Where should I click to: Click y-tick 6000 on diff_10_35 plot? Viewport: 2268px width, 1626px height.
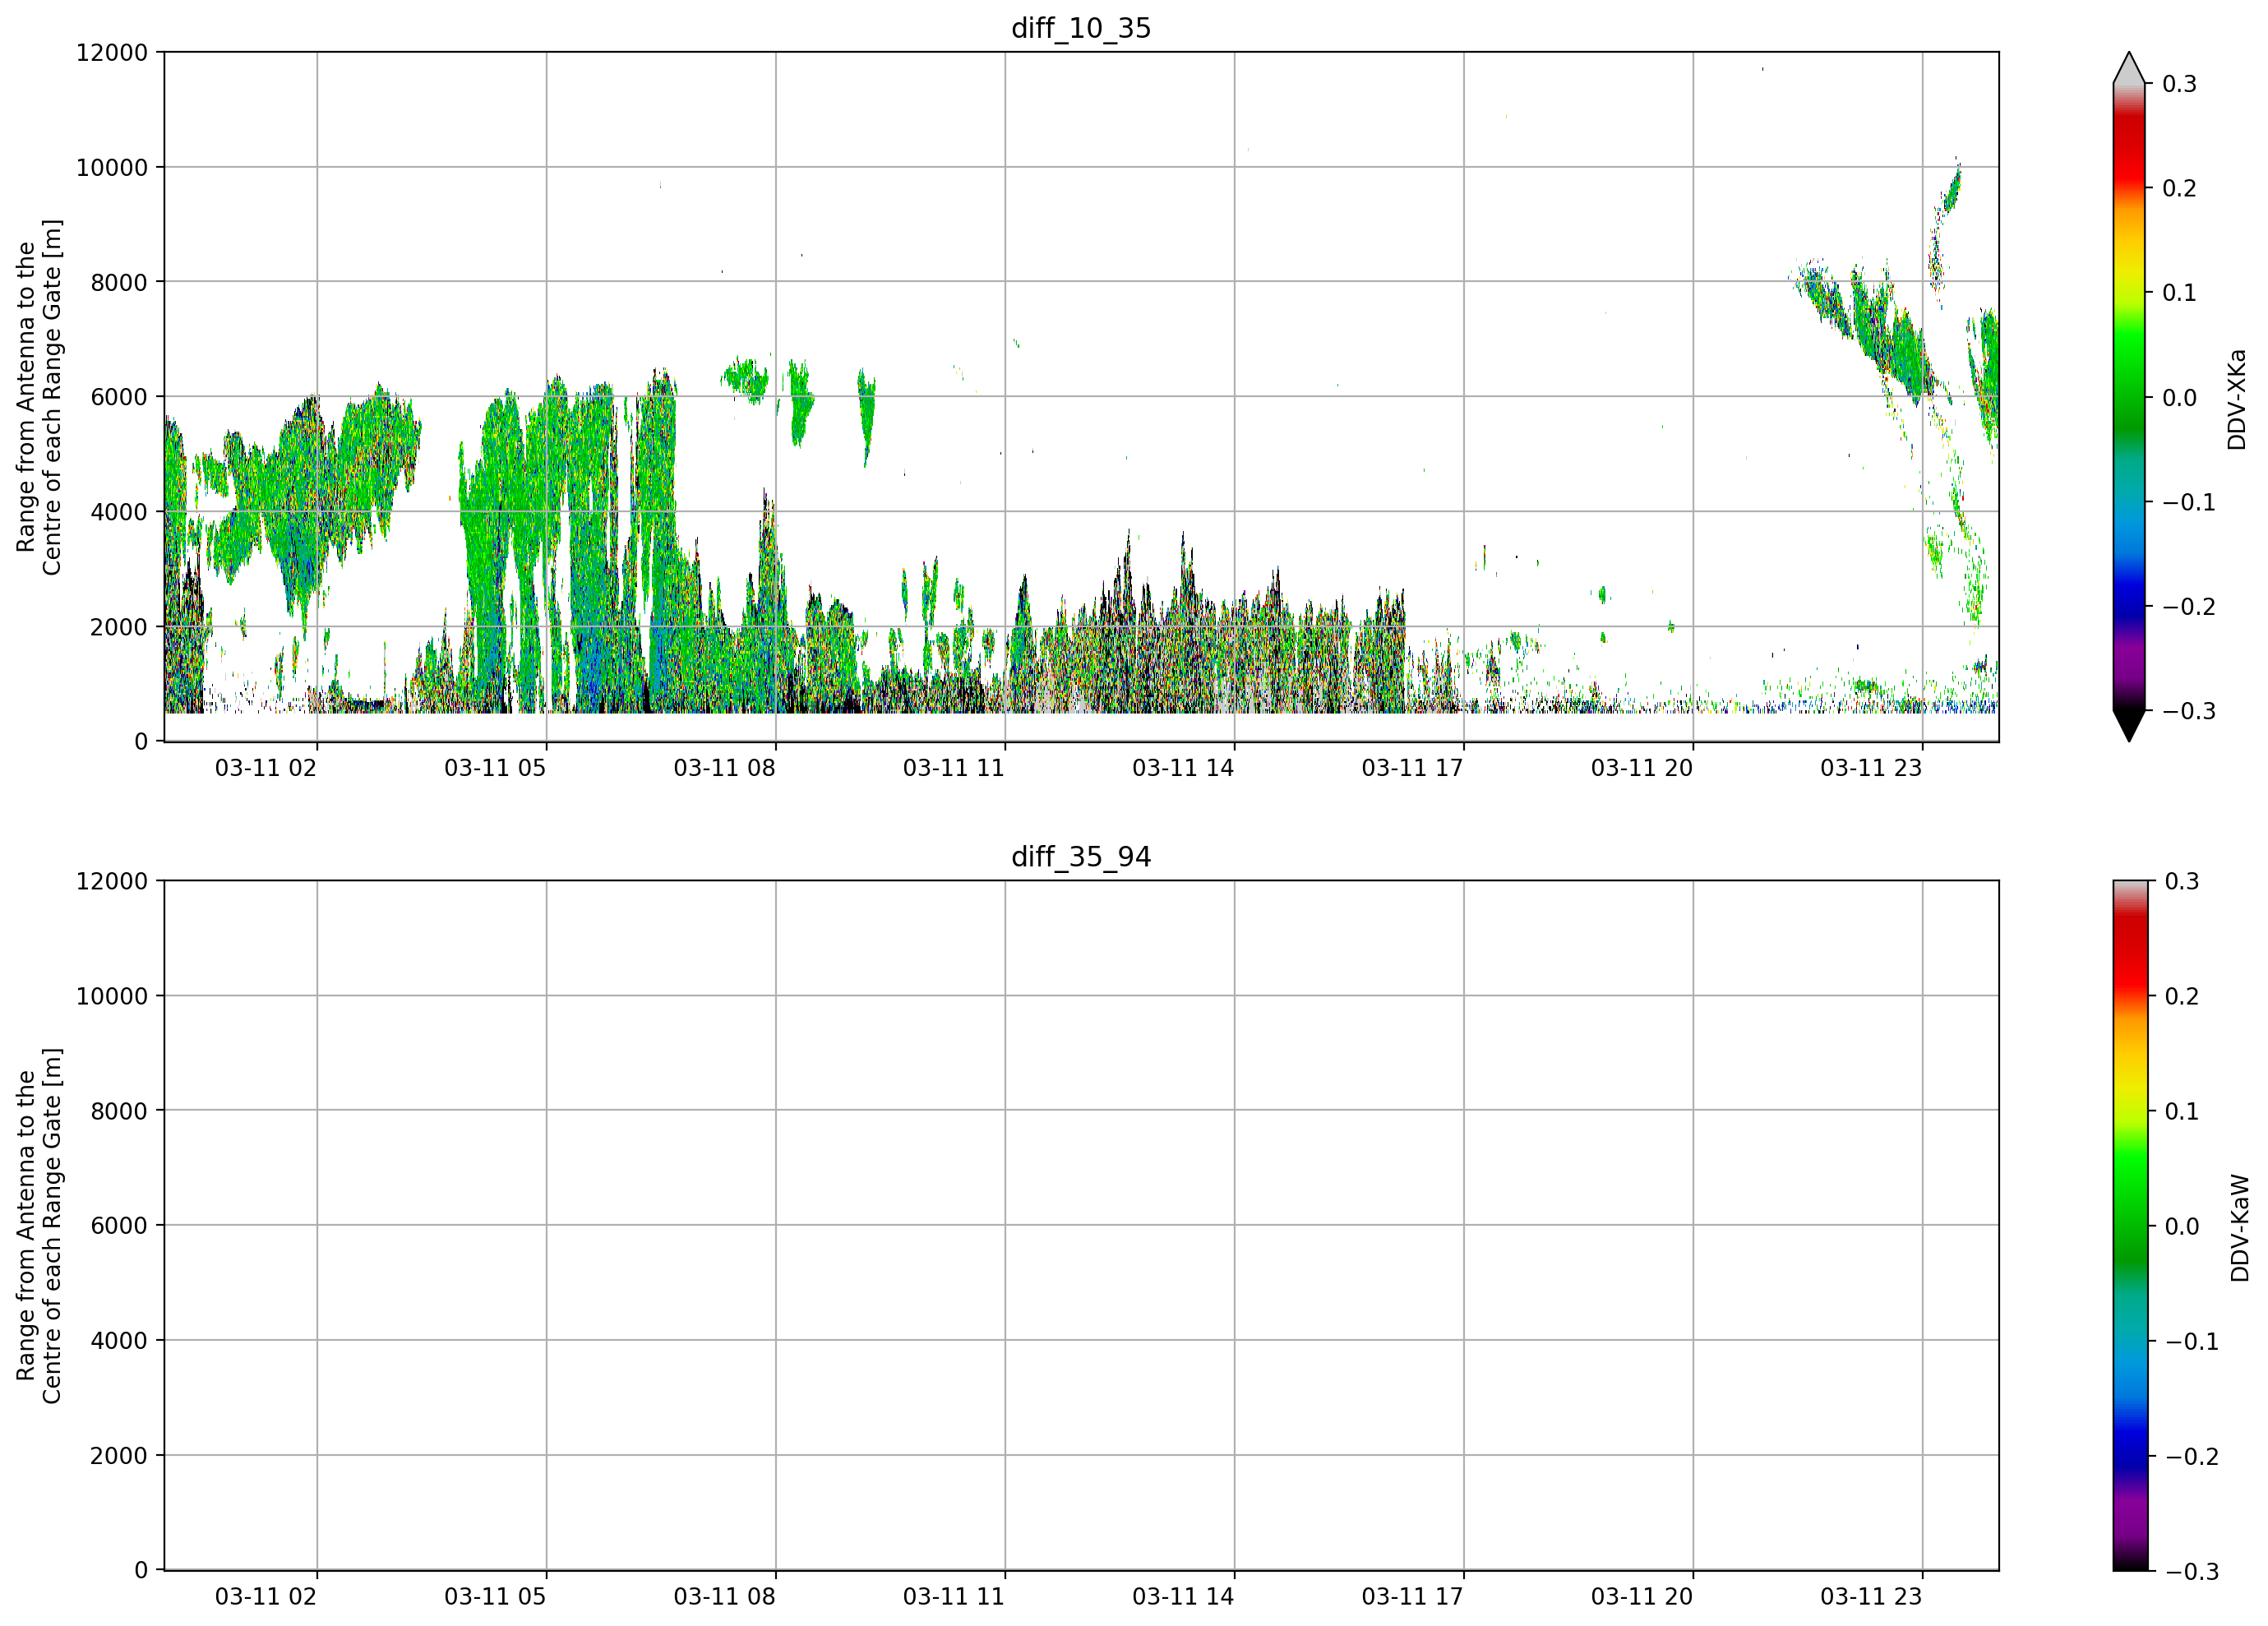119,397
